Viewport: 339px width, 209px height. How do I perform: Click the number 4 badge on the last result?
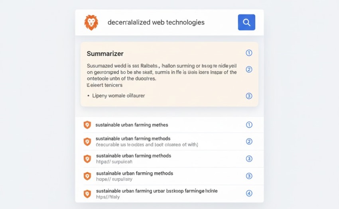coord(249,193)
